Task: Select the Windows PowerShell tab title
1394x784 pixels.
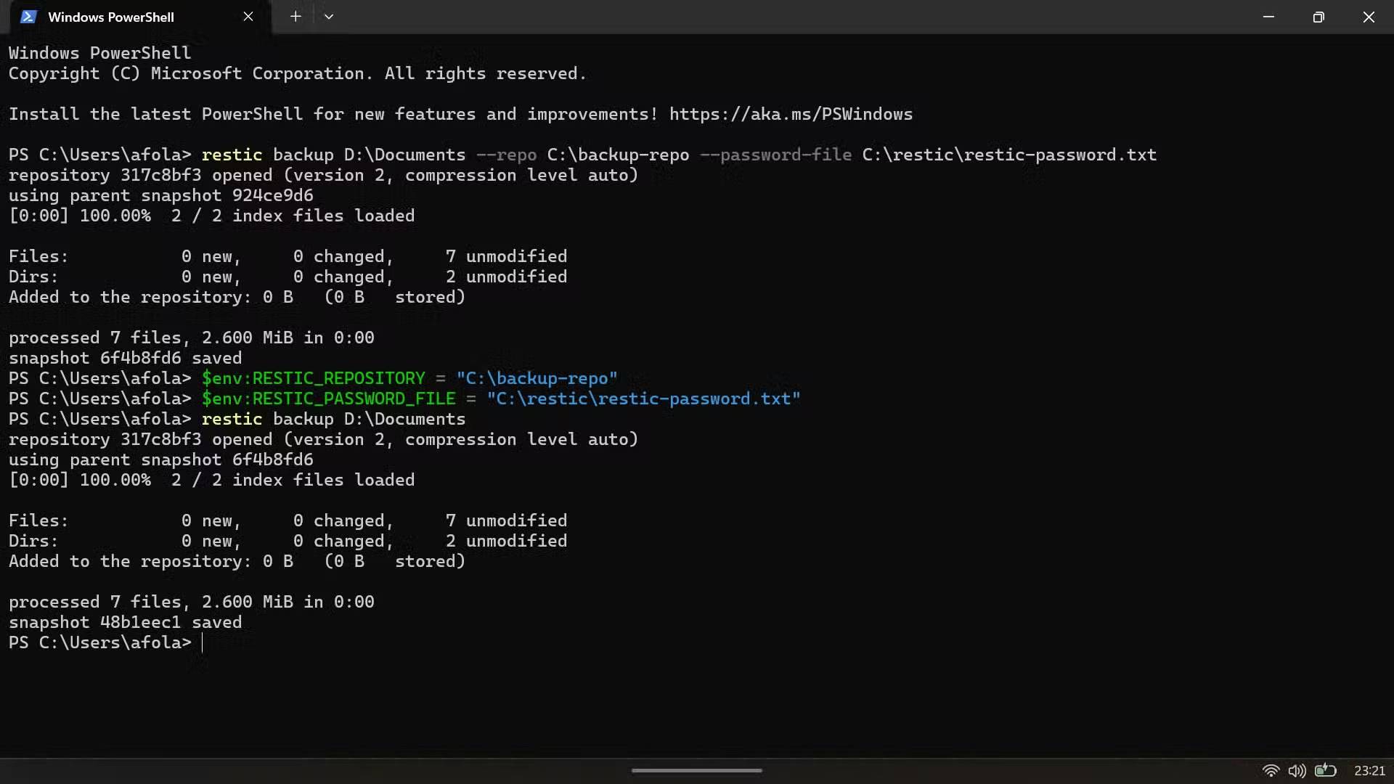Action: click(111, 17)
